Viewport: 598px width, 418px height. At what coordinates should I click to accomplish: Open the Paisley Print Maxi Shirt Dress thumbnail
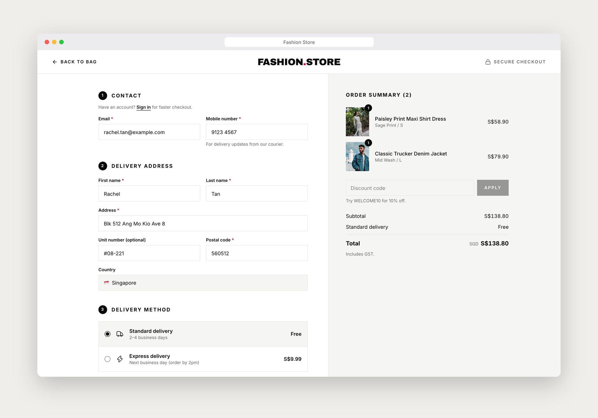[357, 122]
